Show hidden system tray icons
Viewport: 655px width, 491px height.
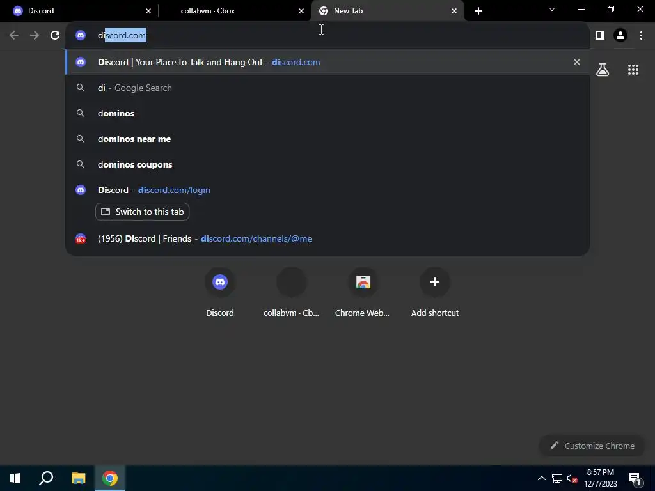(541, 478)
